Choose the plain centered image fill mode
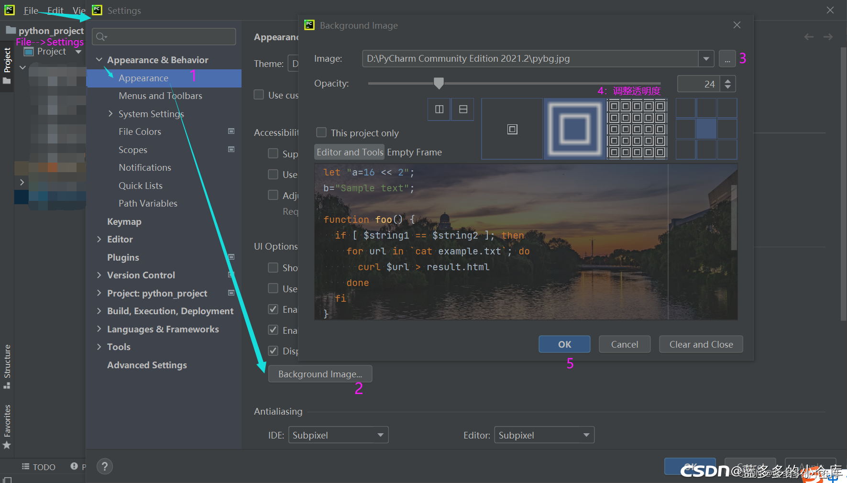This screenshot has width=847, height=483. [x=512, y=129]
